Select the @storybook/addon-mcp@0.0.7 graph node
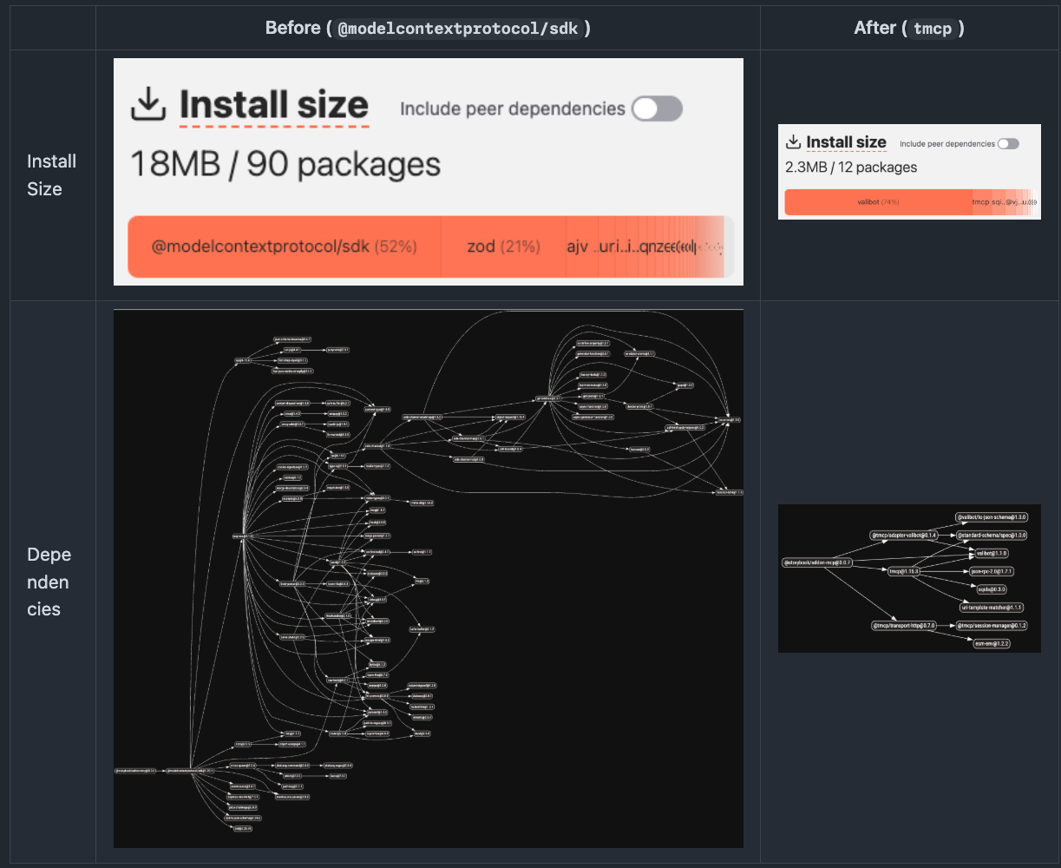 [817, 562]
